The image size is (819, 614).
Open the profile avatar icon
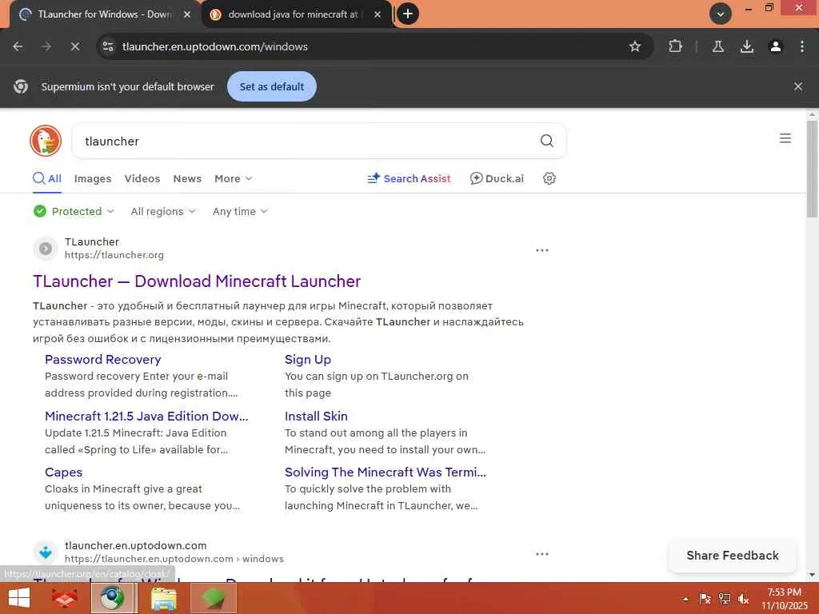click(776, 46)
